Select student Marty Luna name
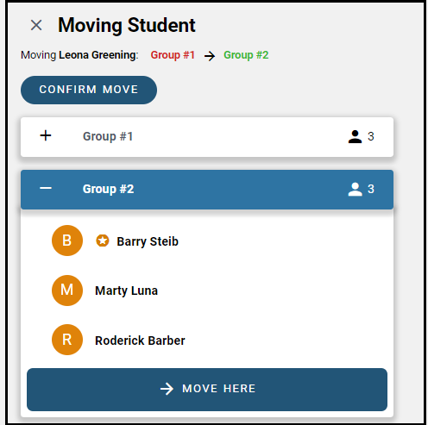Viewport: 428px width, 425px height. click(126, 291)
